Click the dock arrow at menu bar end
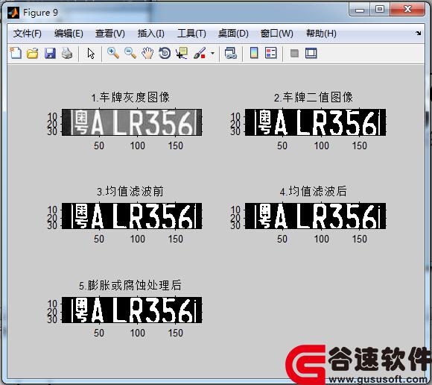 coord(419,33)
